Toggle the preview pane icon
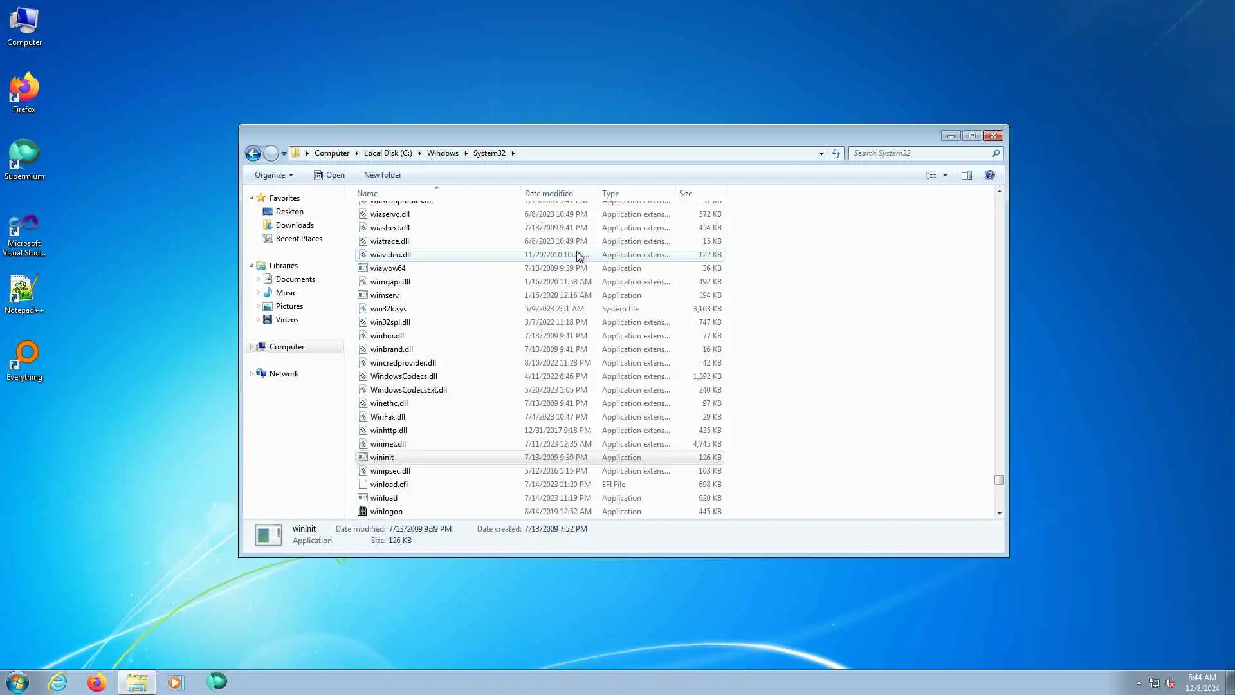 click(x=966, y=175)
